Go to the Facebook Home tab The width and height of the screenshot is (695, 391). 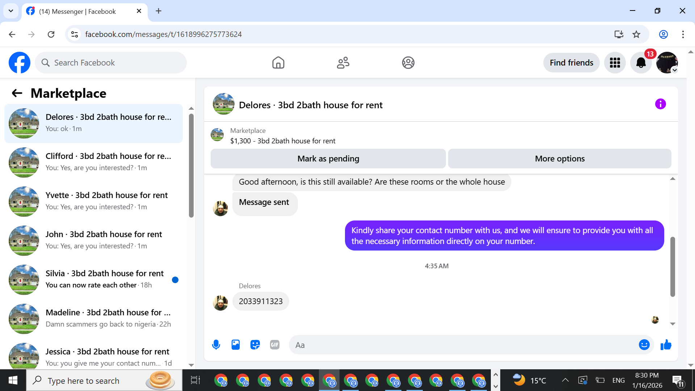click(278, 63)
